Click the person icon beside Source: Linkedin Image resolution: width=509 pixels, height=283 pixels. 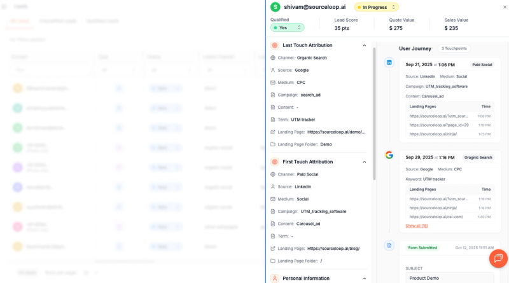point(273,186)
